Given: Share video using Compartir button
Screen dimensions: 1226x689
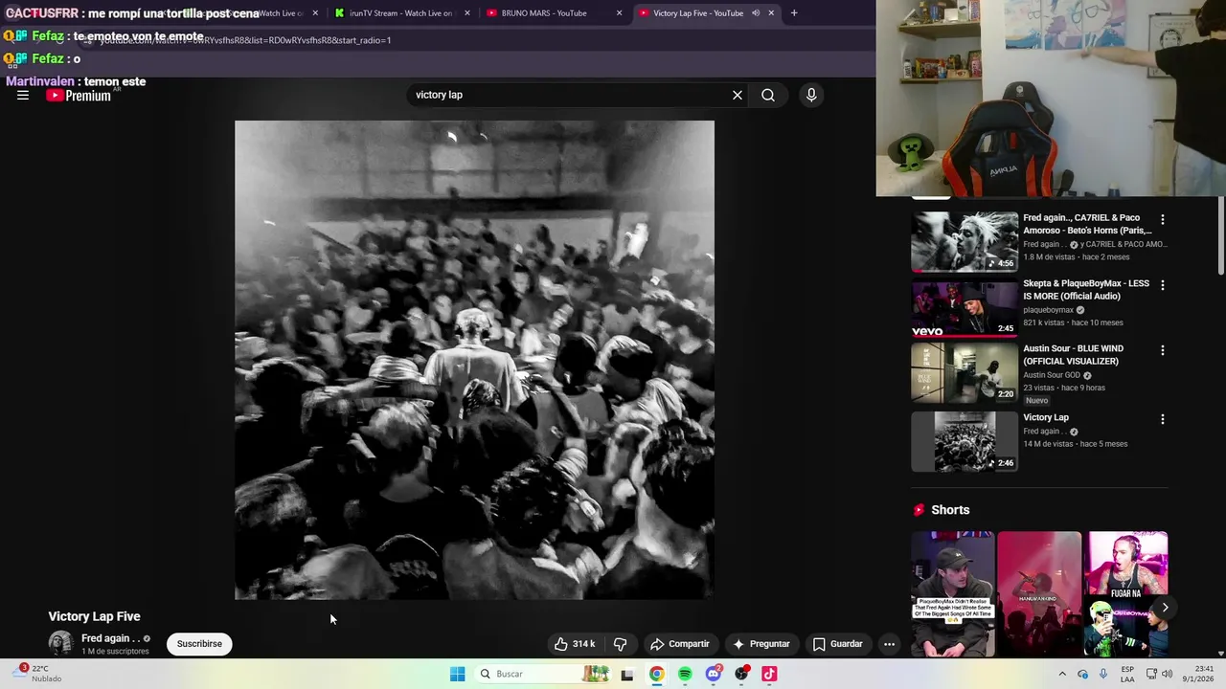Looking at the screenshot, I should click(679, 644).
